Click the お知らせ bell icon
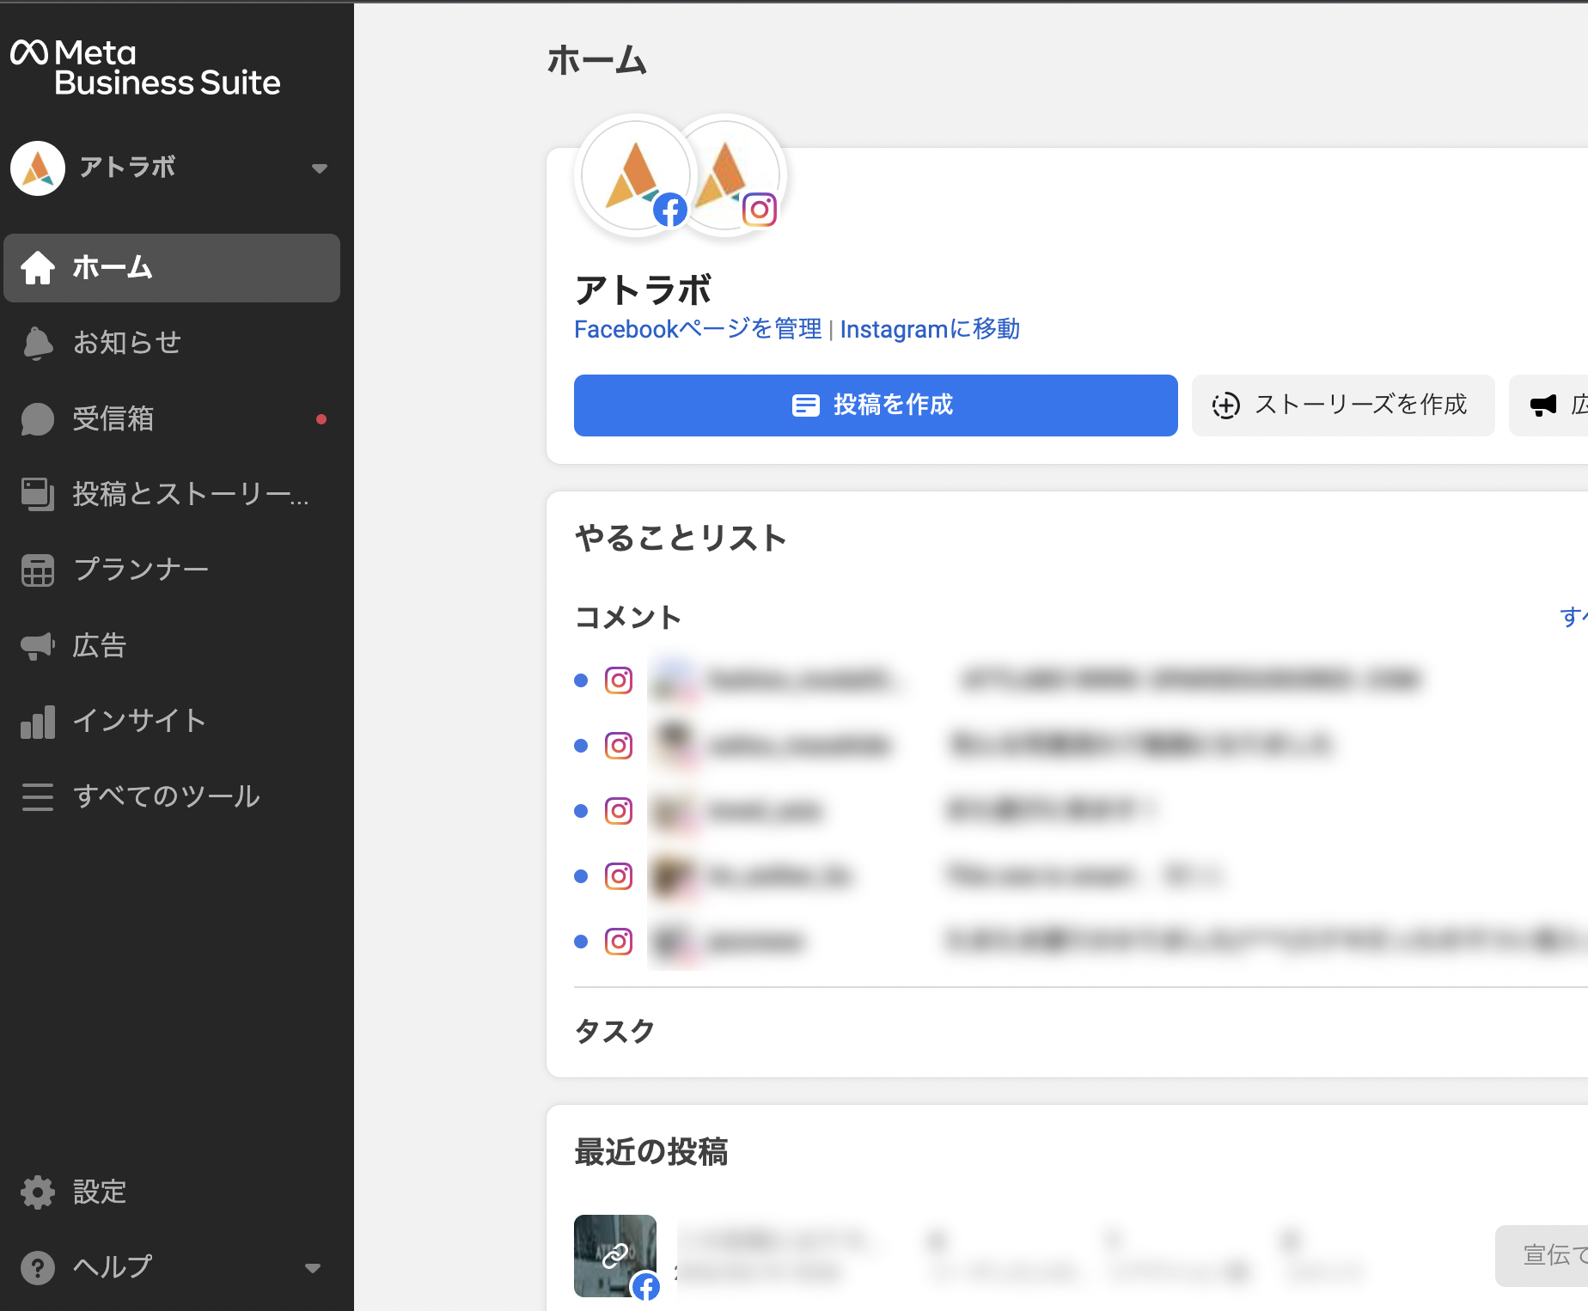This screenshot has width=1588, height=1311. pyautogui.click(x=38, y=343)
